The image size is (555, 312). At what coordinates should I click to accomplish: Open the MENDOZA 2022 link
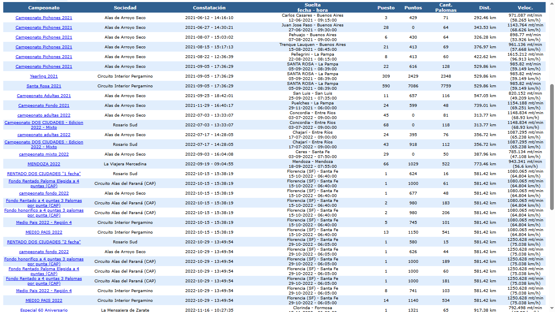tap(44, 164)
